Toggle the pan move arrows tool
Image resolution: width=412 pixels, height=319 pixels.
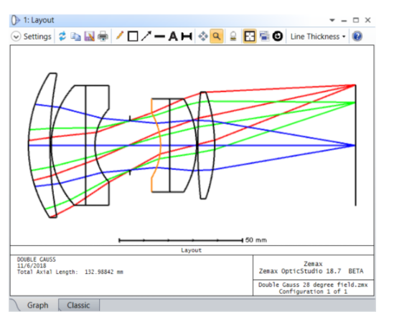[203, 37]
